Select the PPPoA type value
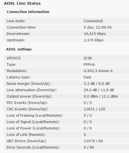 point(89,65)
